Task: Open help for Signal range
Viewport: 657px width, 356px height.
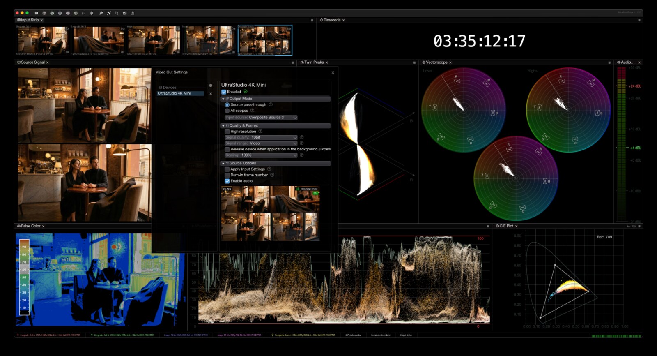Action: click(x=301, y=143)
